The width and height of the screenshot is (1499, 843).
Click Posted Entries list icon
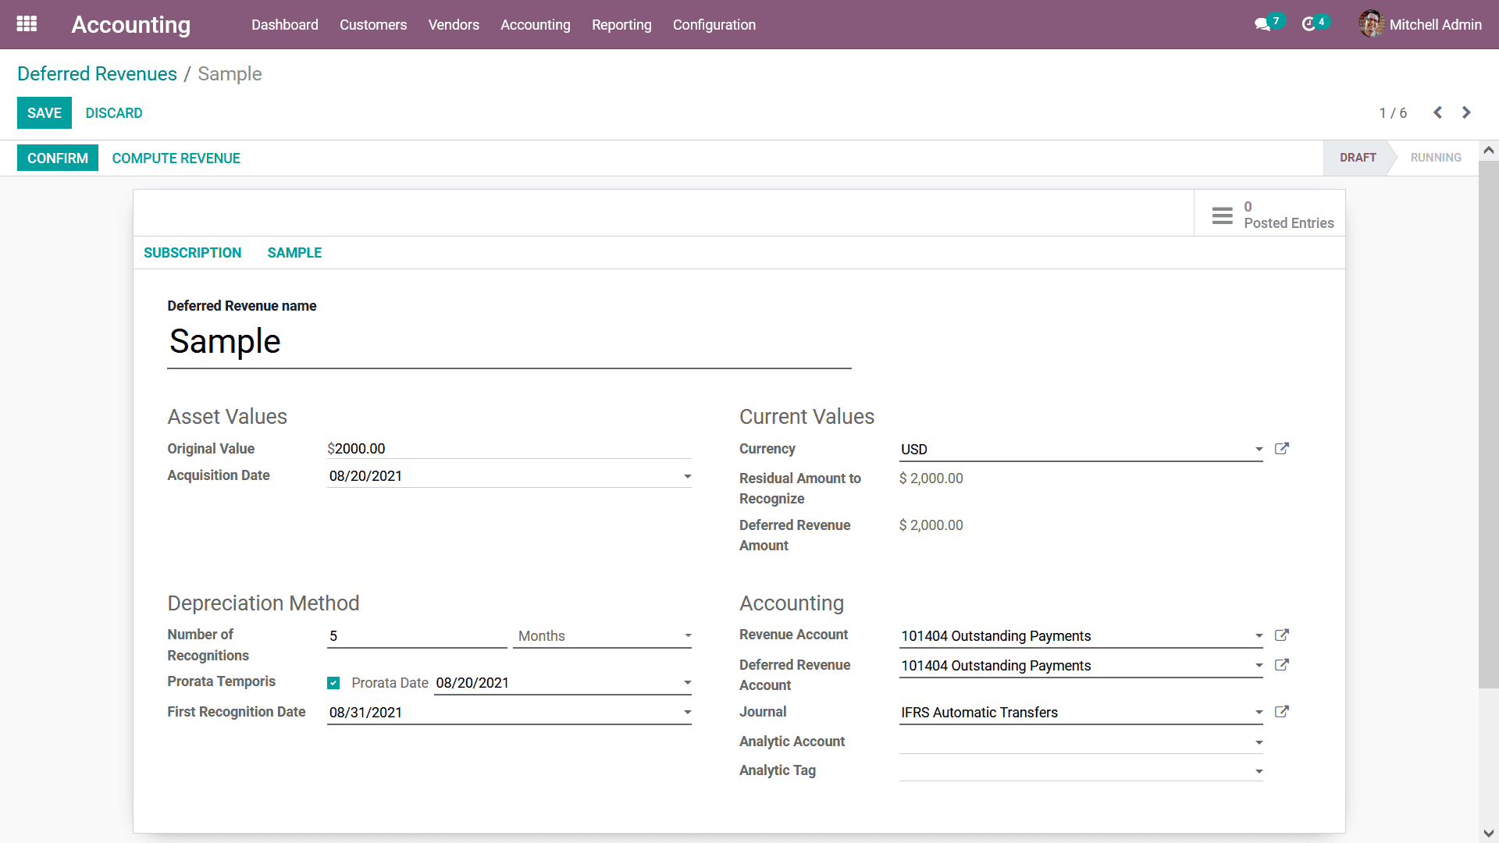1223,215
